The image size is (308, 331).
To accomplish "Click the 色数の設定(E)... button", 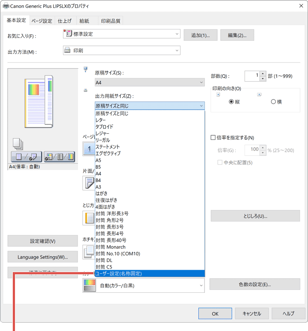I will pos(255,284).
